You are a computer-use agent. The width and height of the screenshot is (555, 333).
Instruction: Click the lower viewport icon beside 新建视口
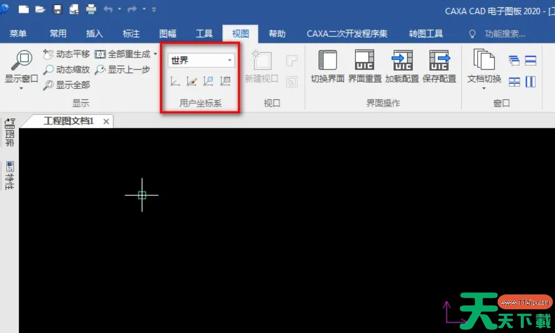292,82
